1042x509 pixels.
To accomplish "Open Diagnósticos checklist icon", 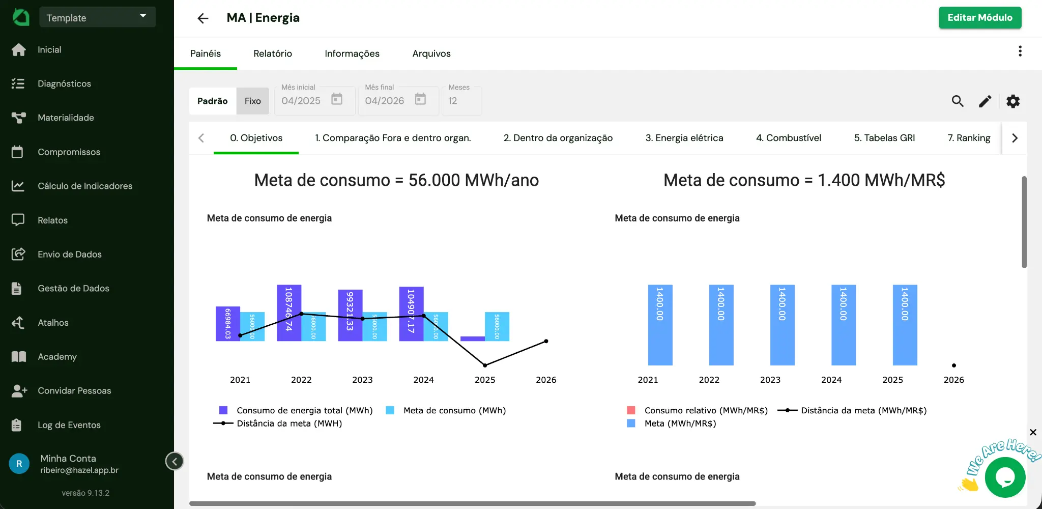I will (x=18, y=83).
